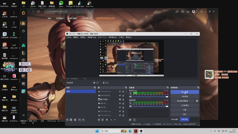Open scene filters icon in 场景 panel toolbar
This screenshot has width=238, height=134.
(75, 120)
